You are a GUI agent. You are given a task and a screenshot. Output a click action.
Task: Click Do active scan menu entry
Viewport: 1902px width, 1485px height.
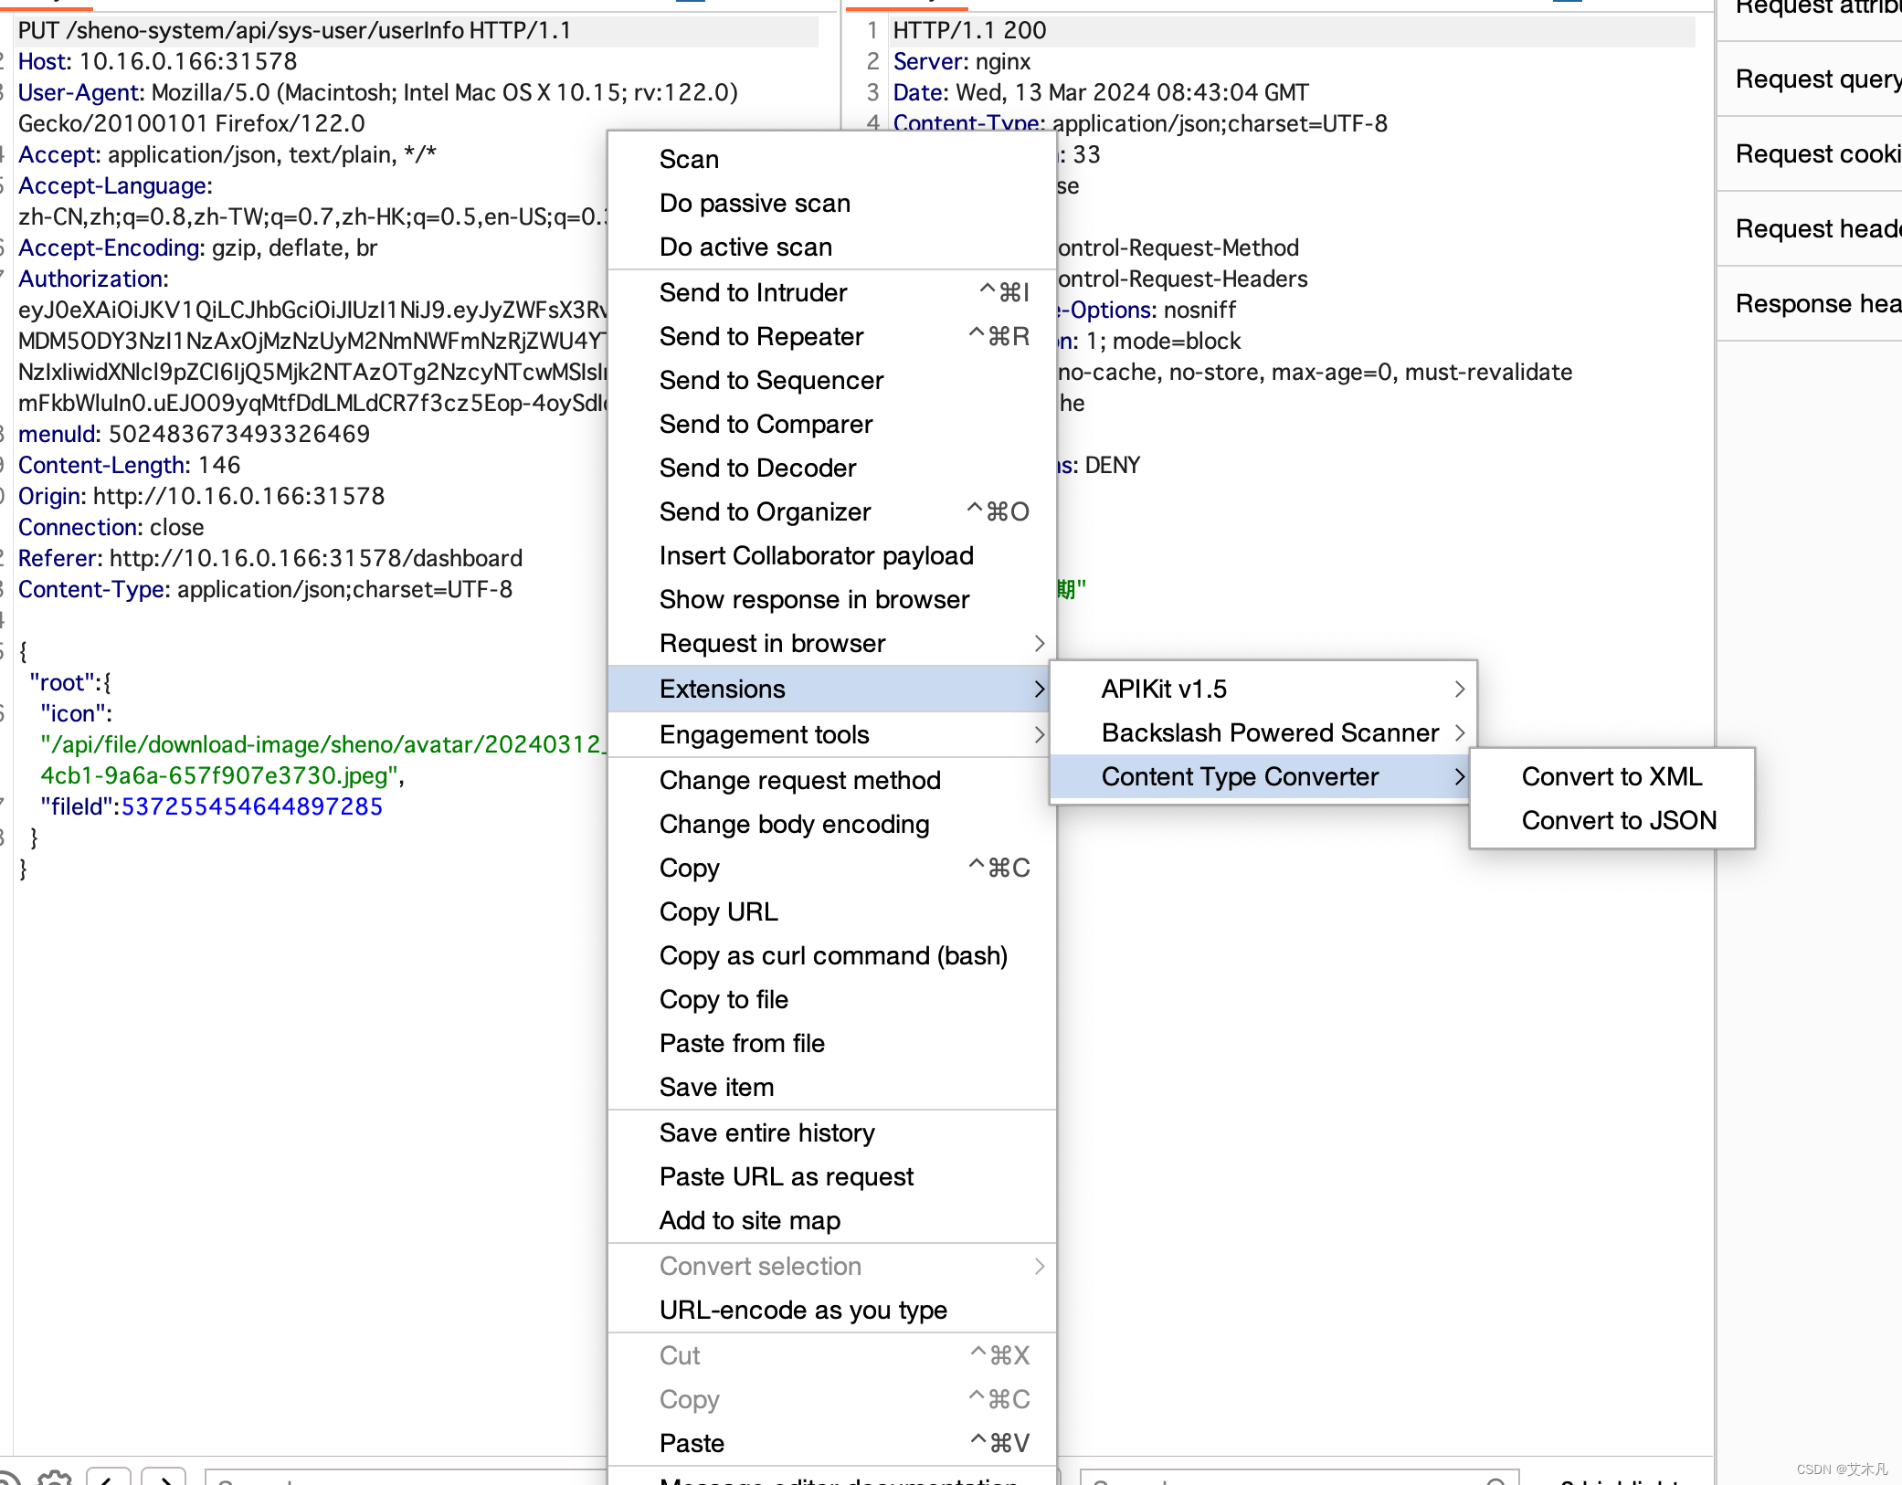(x=745, y=247)
